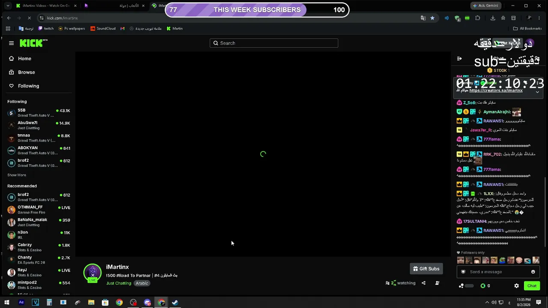This screenshot has width=548, height=308.
Task: Open ABOKYAN channel in sidebar
Action: tap(39, 150)
